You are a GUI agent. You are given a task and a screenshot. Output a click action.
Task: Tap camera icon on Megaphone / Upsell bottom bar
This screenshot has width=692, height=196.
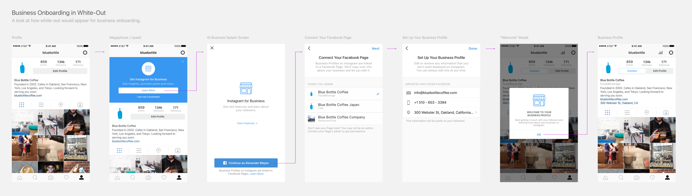(148, 178)
